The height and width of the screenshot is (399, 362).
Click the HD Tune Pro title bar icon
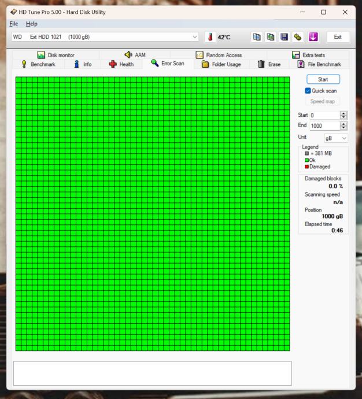pos(13,12)
